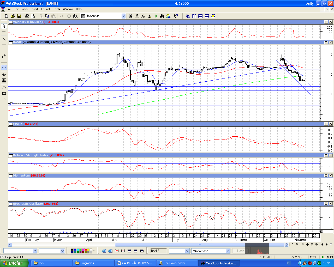
Task: Expand the No Vendor dropdown
Action: pyautogui.click(x=228, y=251)
